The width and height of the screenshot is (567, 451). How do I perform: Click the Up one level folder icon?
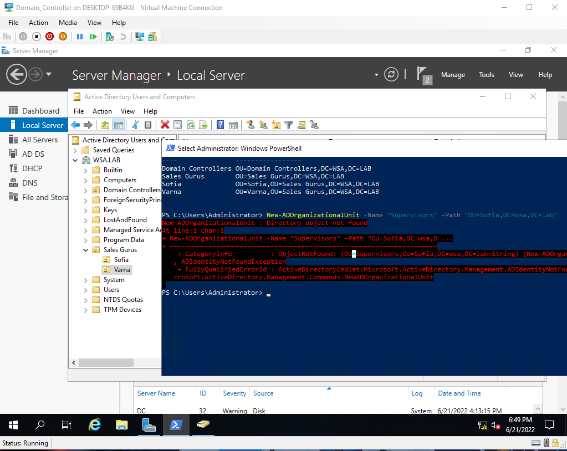[x=105, y=125]
